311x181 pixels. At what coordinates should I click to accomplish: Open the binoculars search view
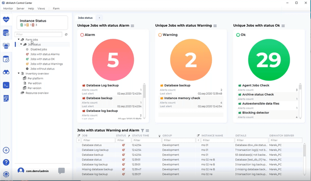[6, 72]
